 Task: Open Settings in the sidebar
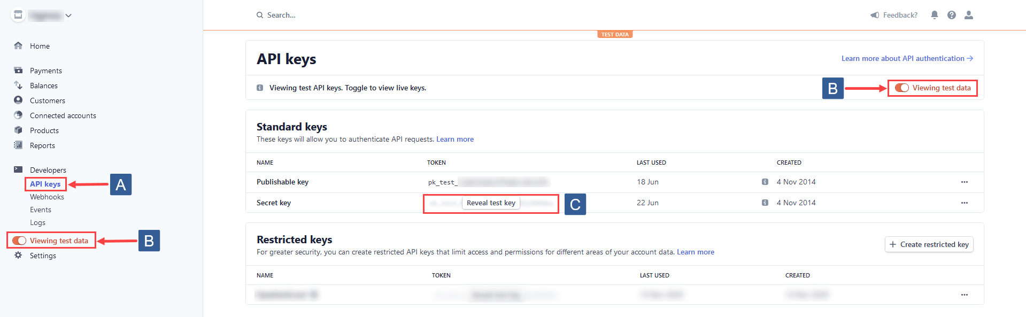[43, 256]
